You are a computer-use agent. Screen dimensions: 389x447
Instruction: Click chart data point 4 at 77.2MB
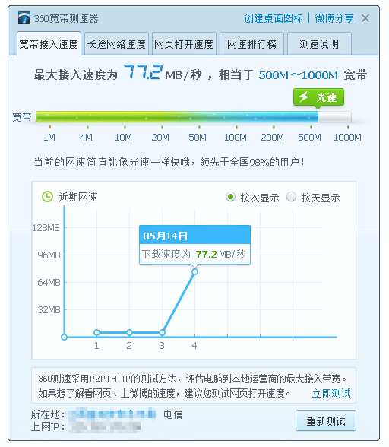[195, 271]
